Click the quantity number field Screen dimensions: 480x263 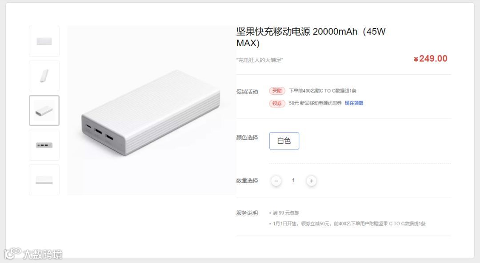294,181
